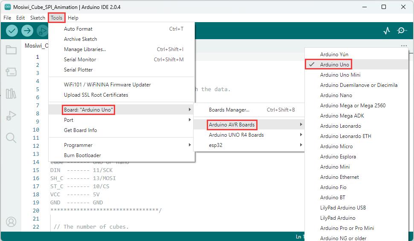Open the Help menu
The image size is (414, 241).
coord(73,17)
